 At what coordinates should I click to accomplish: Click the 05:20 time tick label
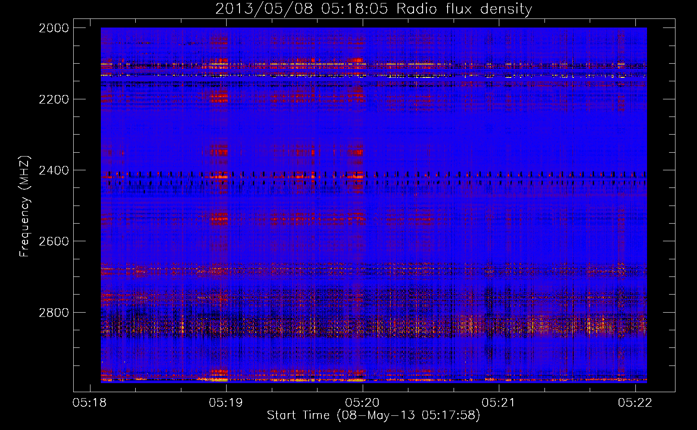362,402
